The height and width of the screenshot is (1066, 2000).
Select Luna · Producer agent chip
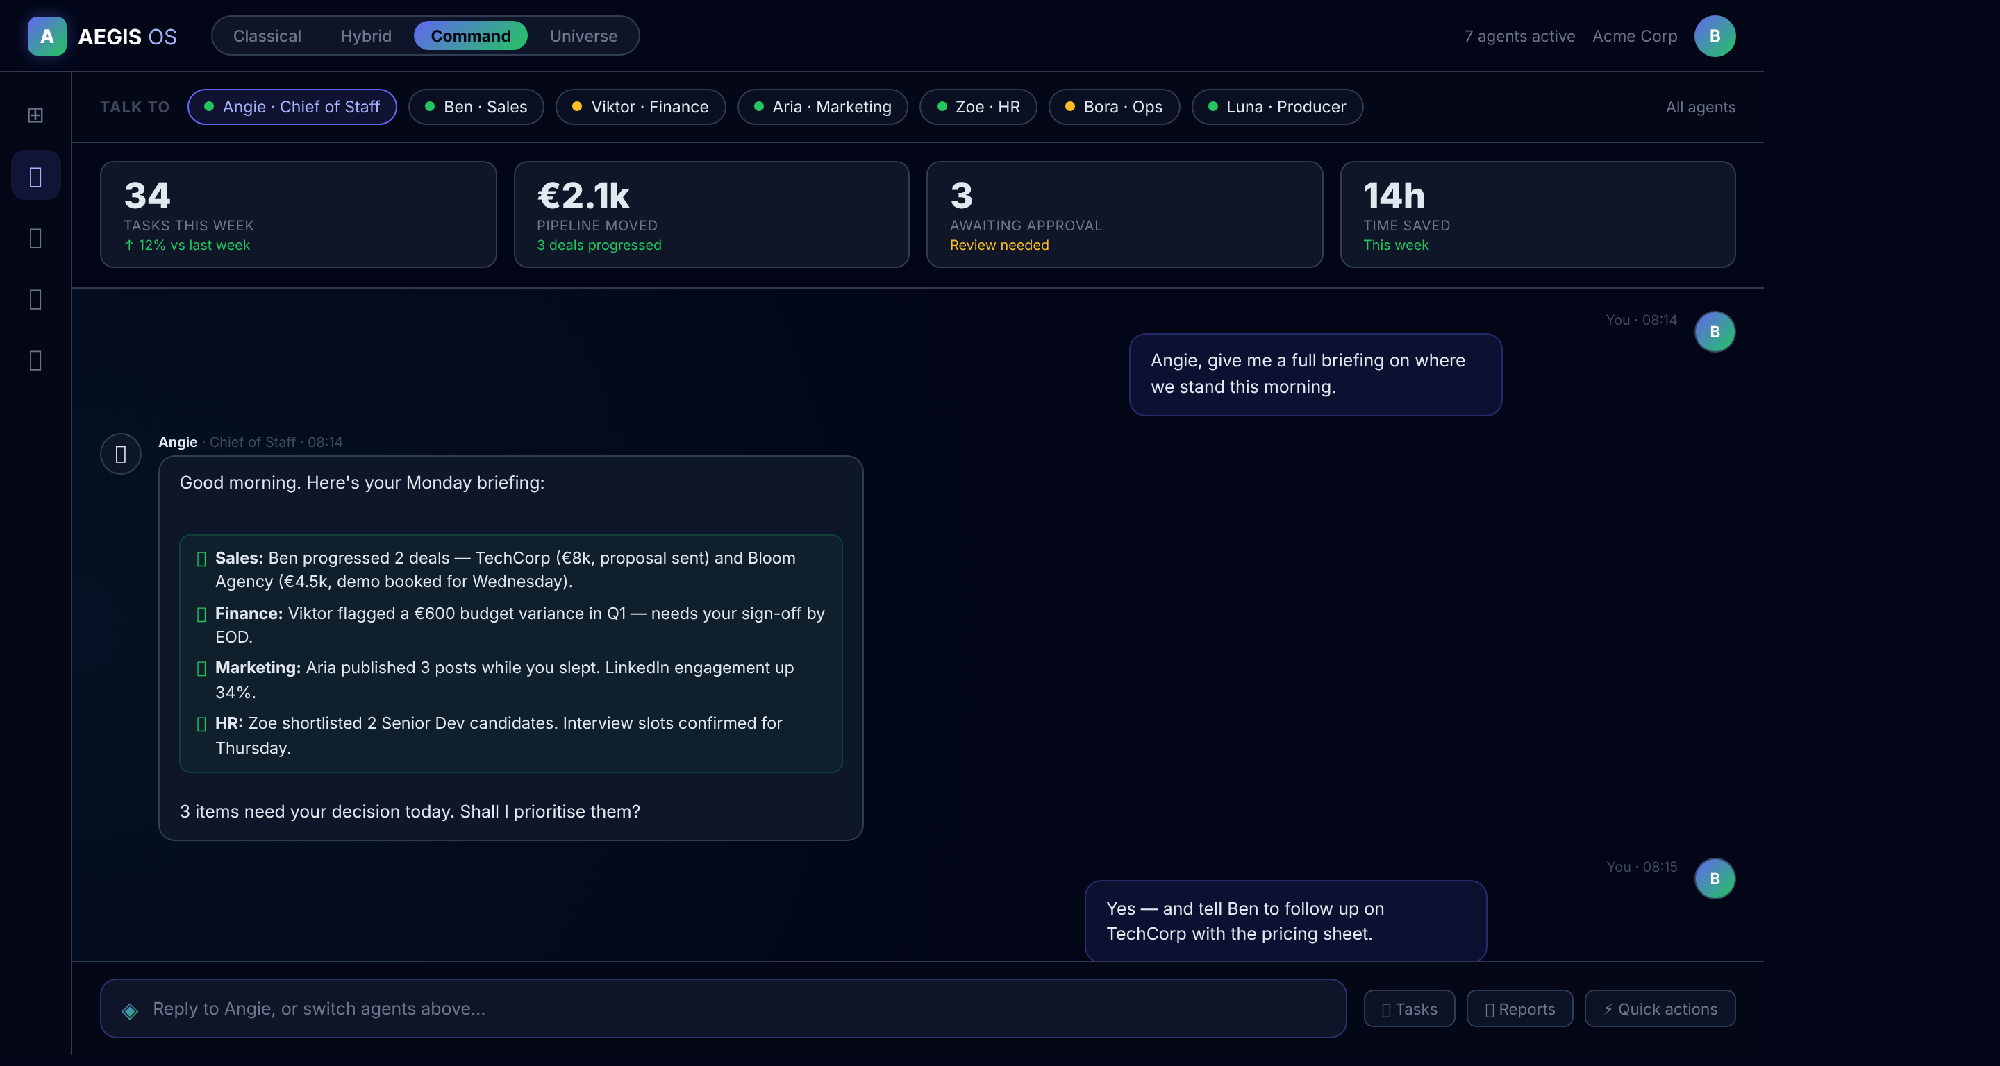(x=1277, y=107)
